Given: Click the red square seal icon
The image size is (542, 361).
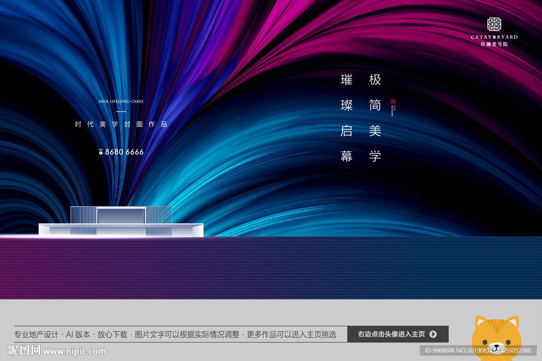Looking at the screenshot, I should point(393,101).
